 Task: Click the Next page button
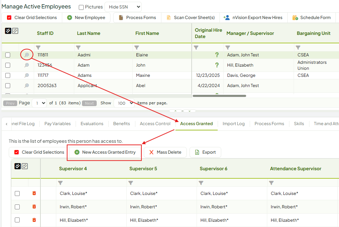[89, 103]
